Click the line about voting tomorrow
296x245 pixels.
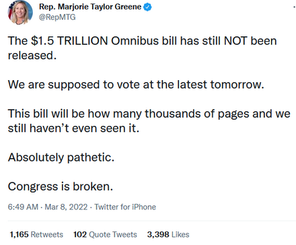(136, 85)
